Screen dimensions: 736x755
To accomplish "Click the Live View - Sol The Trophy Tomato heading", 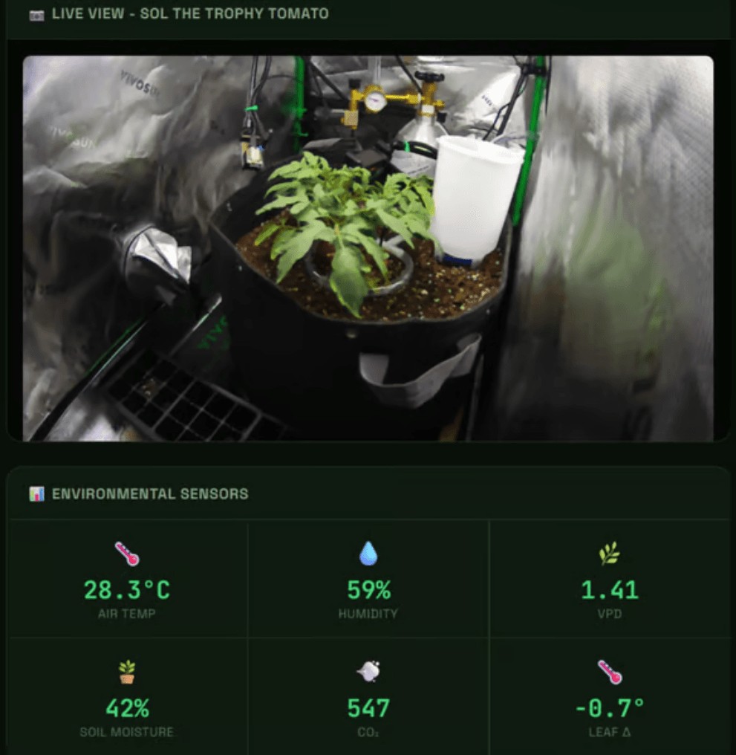I will click(190, 14).
